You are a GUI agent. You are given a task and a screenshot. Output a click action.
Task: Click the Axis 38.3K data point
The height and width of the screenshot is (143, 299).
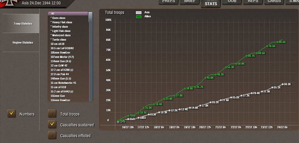click(283, 84)
